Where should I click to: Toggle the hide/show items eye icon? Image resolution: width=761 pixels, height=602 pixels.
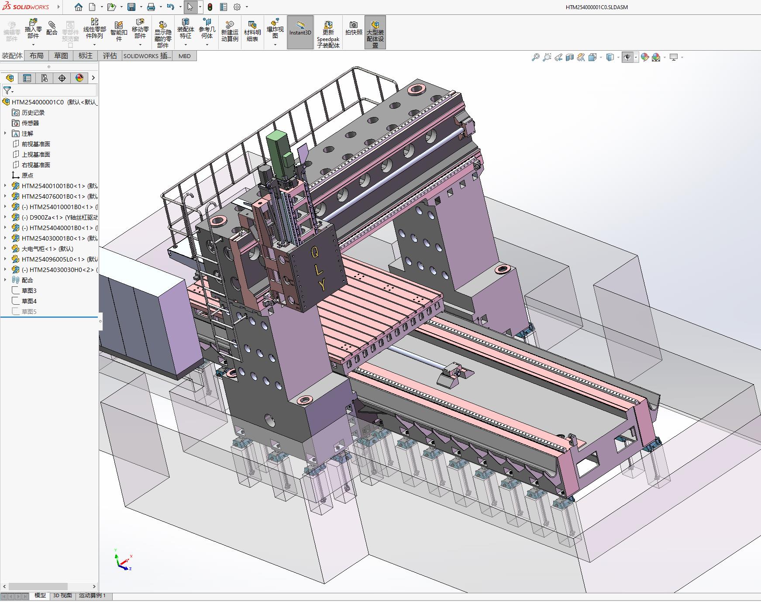click(627, 57)
